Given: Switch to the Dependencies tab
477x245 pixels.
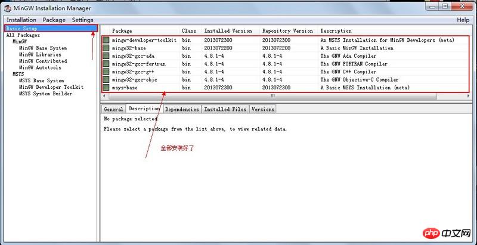Looking at the screenshot, I should coord(182,110).
